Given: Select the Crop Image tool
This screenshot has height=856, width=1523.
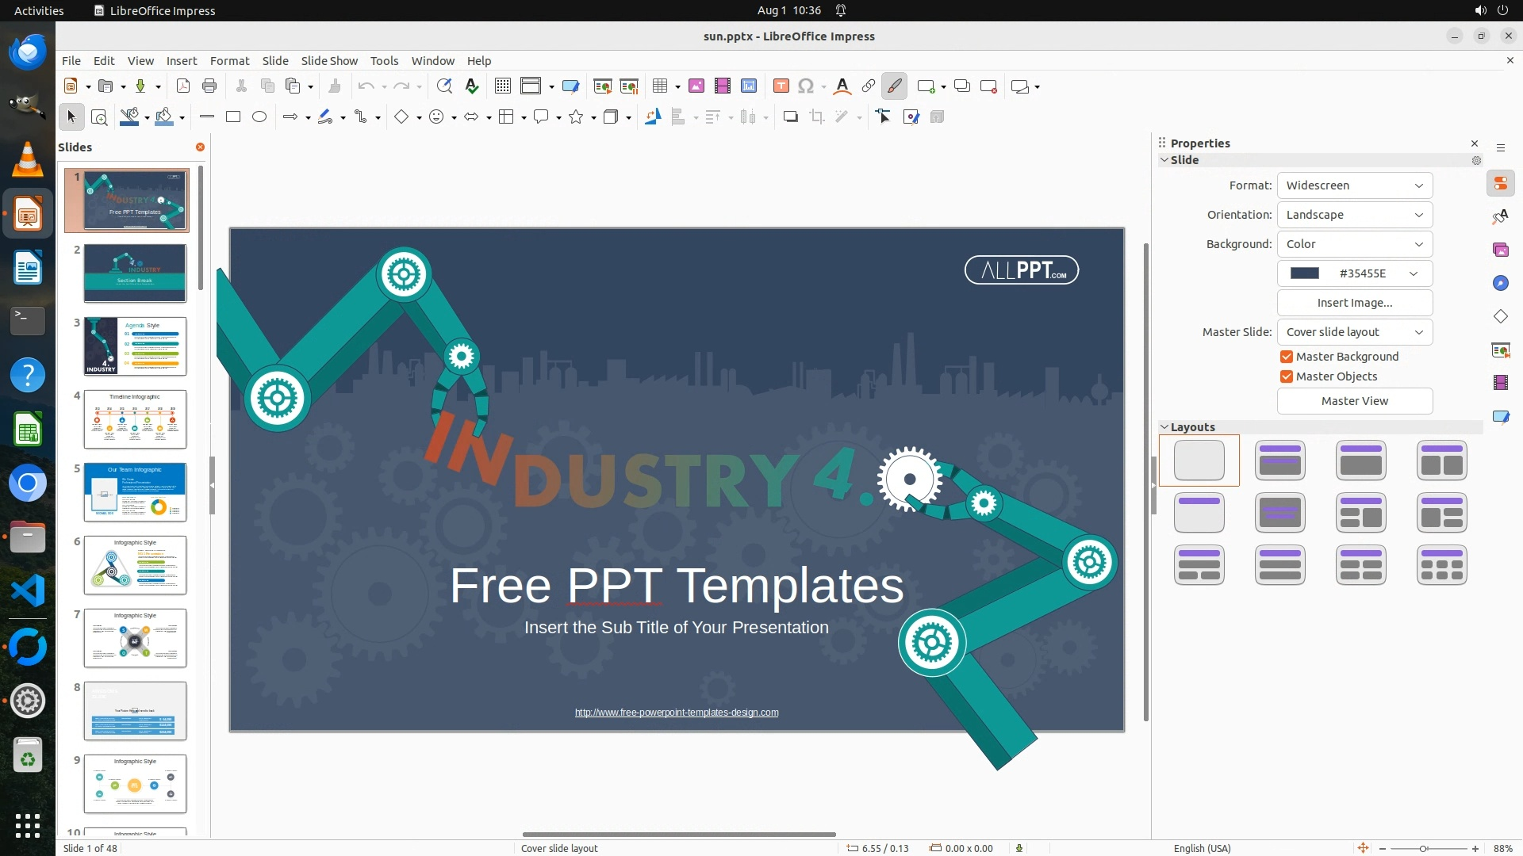Looking at the screenshot, I should click(x=816, y=117).
